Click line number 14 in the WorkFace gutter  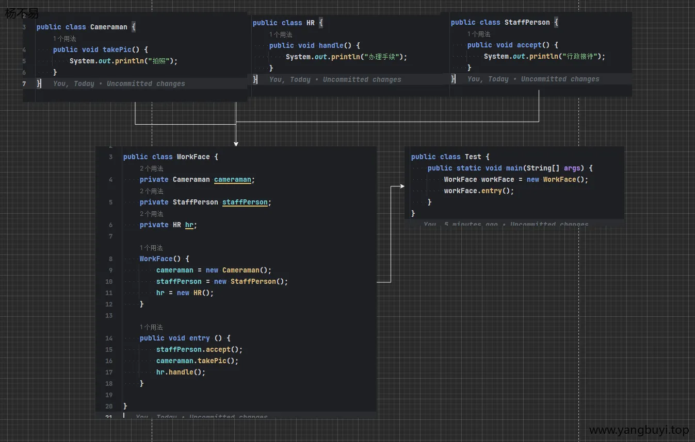coord(109,338)
